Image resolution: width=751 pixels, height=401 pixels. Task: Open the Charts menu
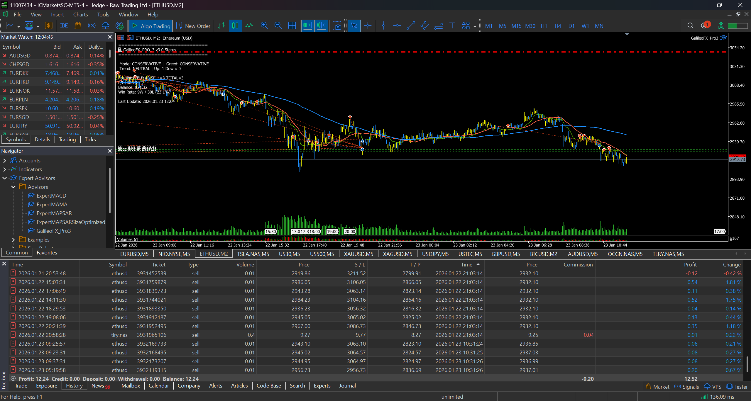click(80, 14)
